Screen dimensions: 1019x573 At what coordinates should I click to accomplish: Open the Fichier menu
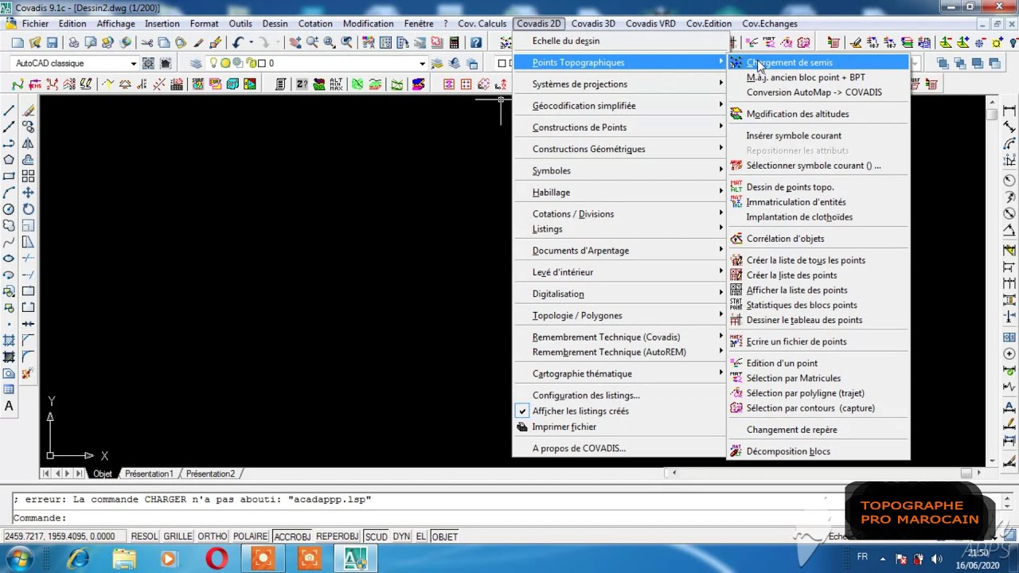click(x=36, y=24)
